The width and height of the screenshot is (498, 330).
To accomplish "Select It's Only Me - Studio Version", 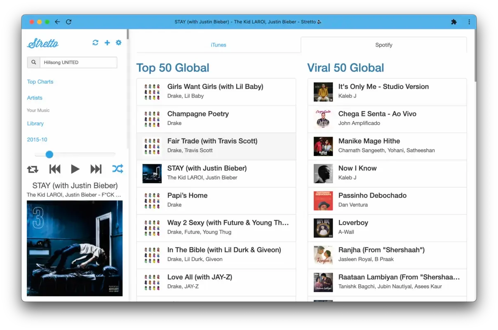I will pyautogui.click(x=387, y=92).
